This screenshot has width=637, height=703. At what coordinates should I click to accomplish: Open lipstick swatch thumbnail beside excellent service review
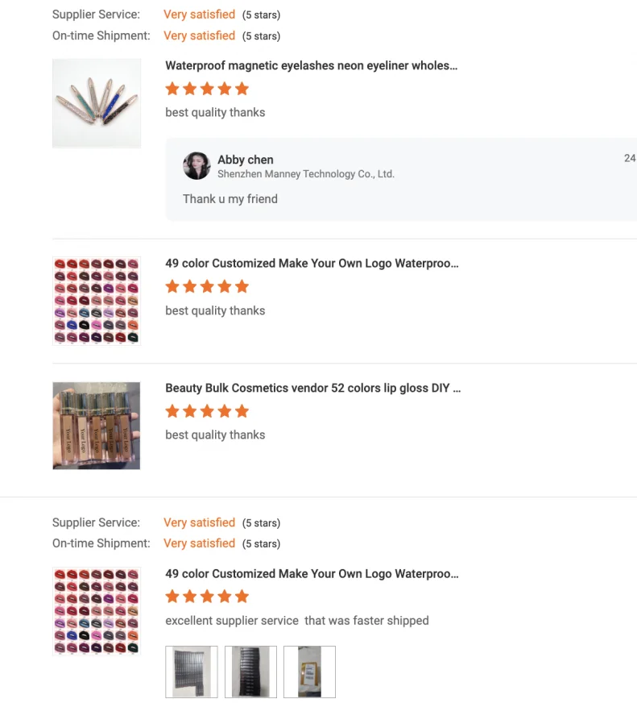pos(97,611)
